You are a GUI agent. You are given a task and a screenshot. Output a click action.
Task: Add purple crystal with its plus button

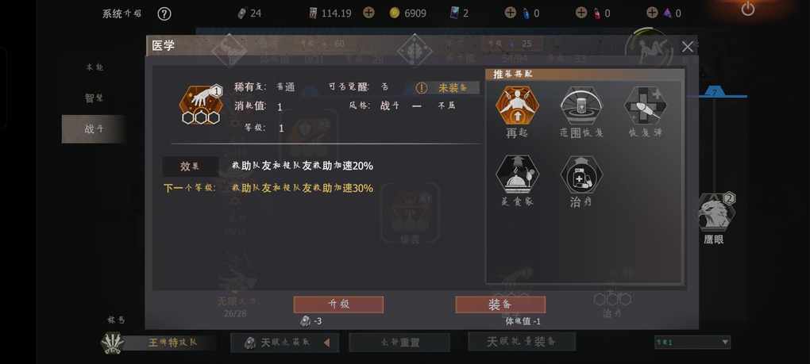(x=652, y=13)
